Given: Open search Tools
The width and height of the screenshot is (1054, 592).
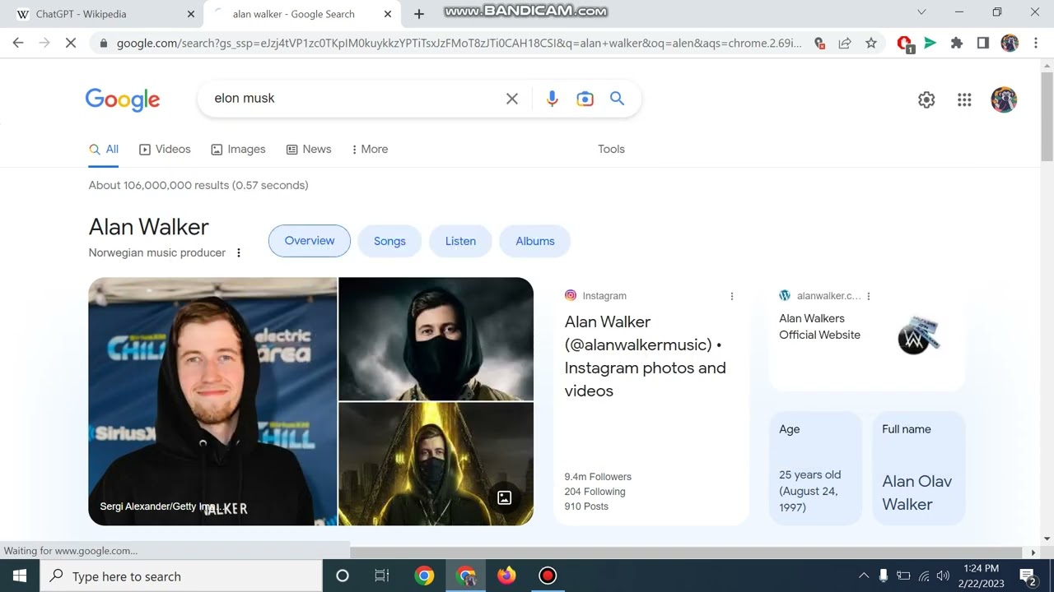Looking at the screenshot, I should 611,149.
